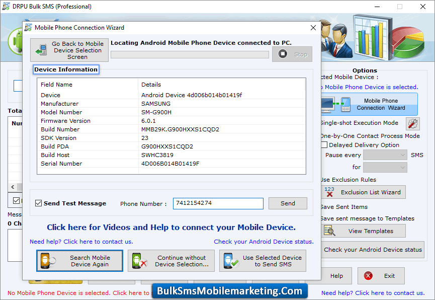The image size is (435, 300).
Task: Click the bar chart banner image
Action: [x=373, y=36]
